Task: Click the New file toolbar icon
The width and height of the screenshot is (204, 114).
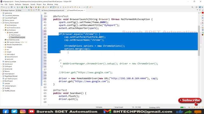Action: tap(2, 7)
